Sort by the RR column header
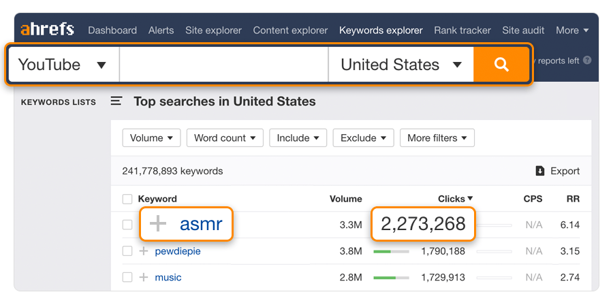 point(573,199)
